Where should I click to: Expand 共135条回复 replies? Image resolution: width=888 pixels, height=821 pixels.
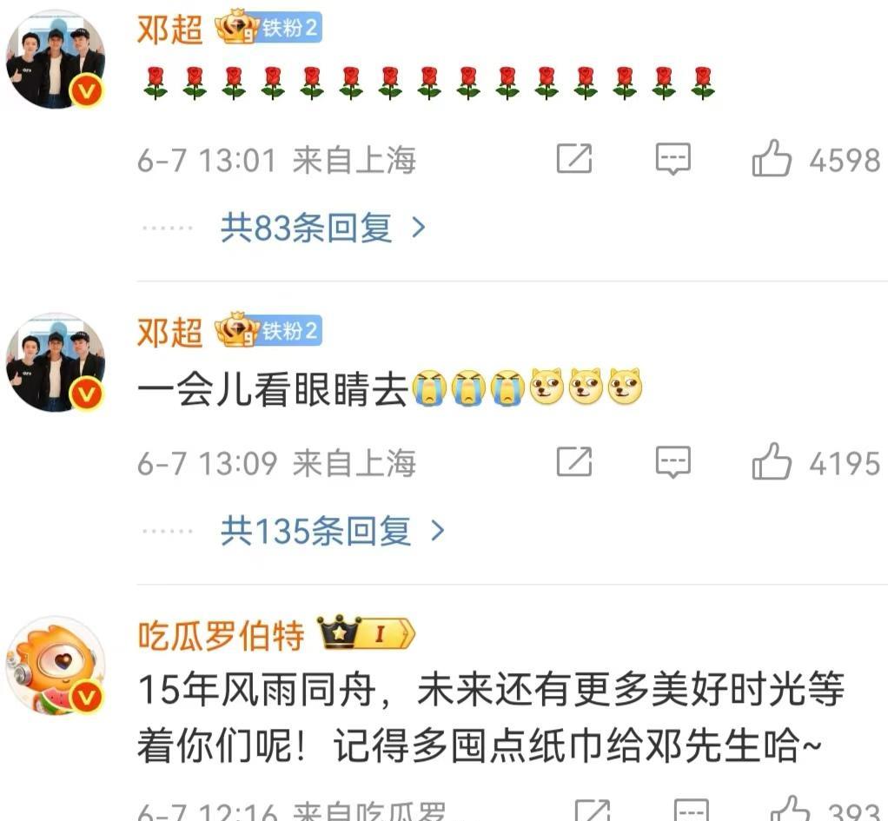coord(333,531)
